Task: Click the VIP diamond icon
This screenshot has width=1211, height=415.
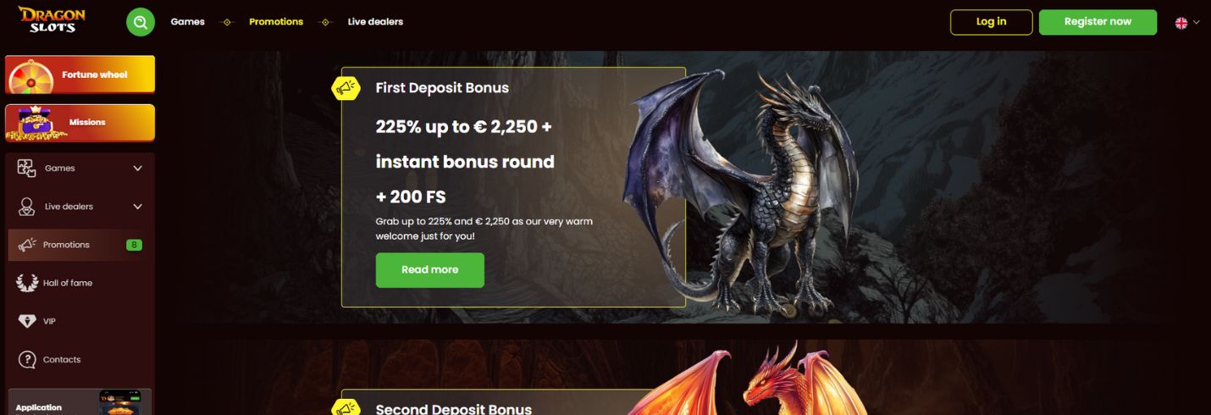Action: pyautogui.click(x=27, y=321)
